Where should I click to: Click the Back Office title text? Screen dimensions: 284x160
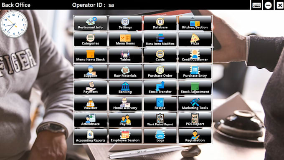pyautogui.click(x=16, y=5)
